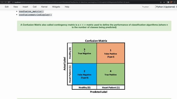Screen dimensions: 177x99
Task: Click the site info icon beside localhost
Action: tap(13, 2)
